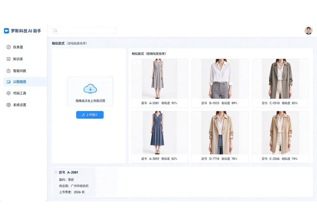Open beige coat thumbnail D-7718

(x=220, y=133)
